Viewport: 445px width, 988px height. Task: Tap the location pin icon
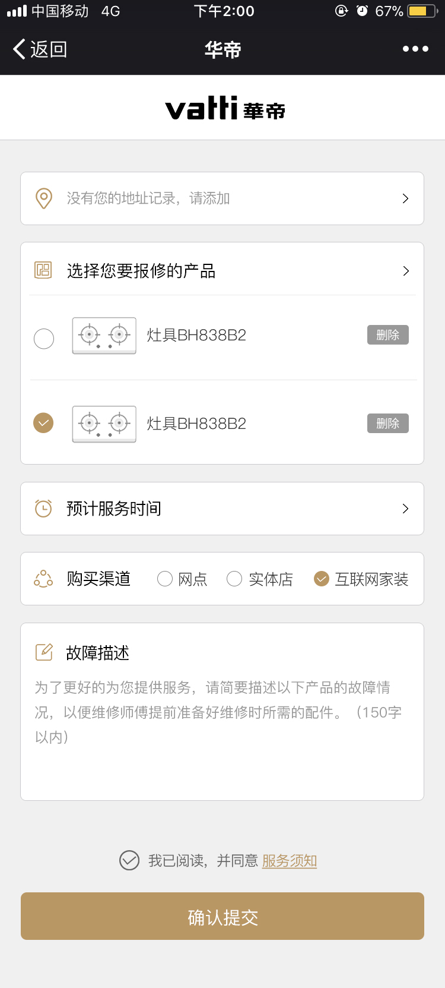coord(44,198)
